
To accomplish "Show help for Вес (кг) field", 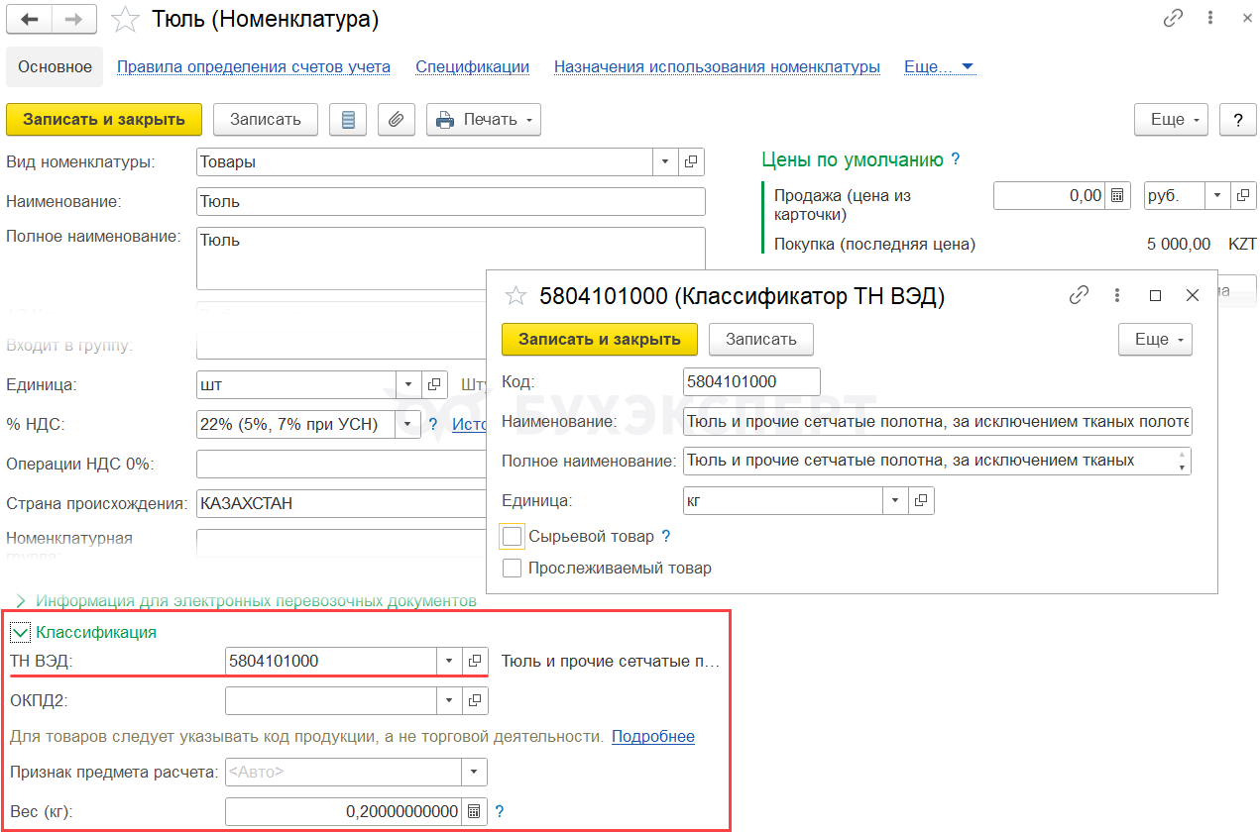I will click(500, 811).
